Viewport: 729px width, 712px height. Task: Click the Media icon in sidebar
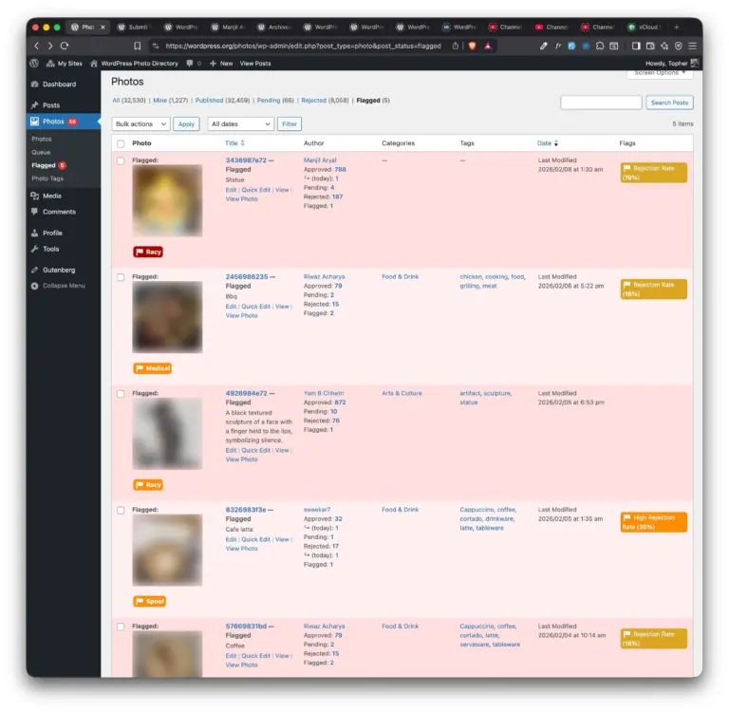click(x=35, y=196)
